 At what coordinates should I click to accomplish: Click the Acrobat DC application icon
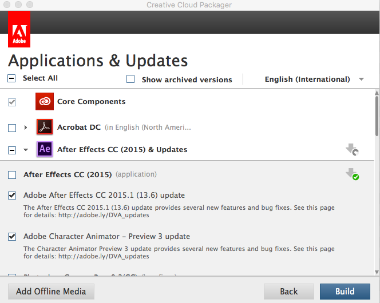45,126
